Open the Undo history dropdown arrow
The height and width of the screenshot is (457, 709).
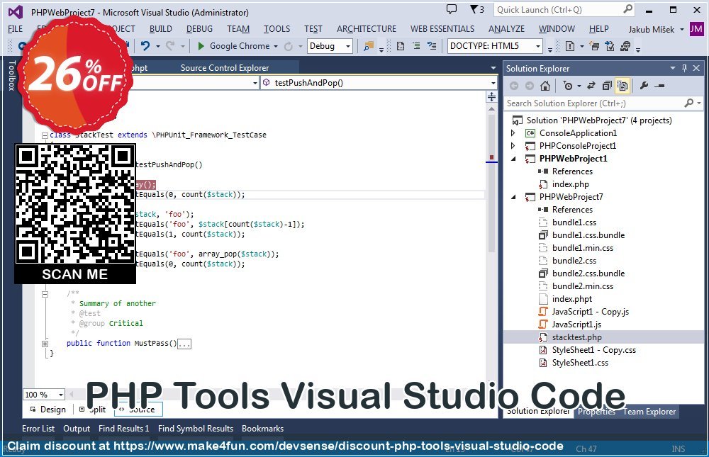pyautogui.click(x=158, y=46)
